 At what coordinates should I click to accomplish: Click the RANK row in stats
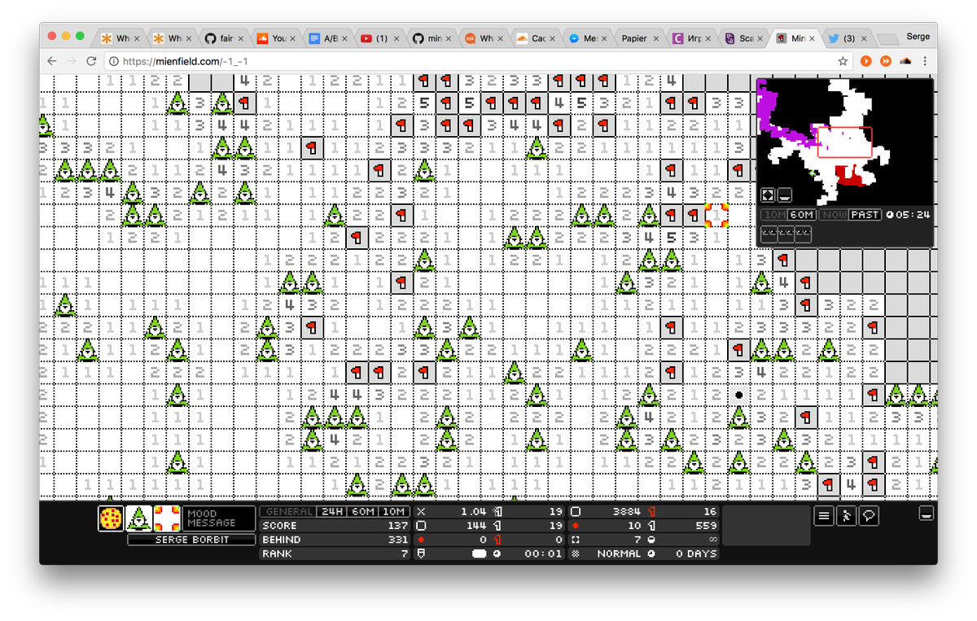click(x=335, y=553)
